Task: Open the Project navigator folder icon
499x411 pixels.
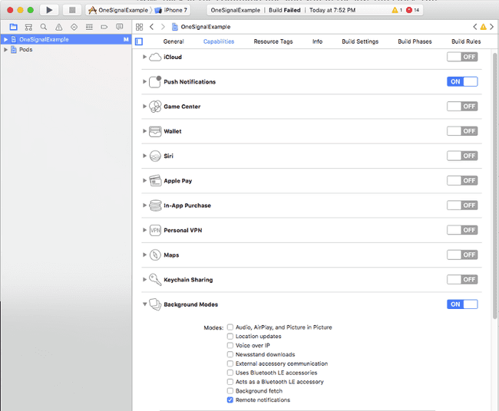Action: coord(13,27)
